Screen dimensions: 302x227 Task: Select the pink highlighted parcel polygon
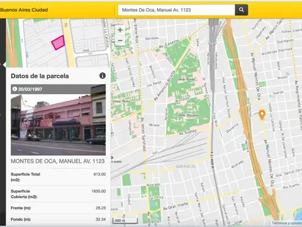coord(58,43)
